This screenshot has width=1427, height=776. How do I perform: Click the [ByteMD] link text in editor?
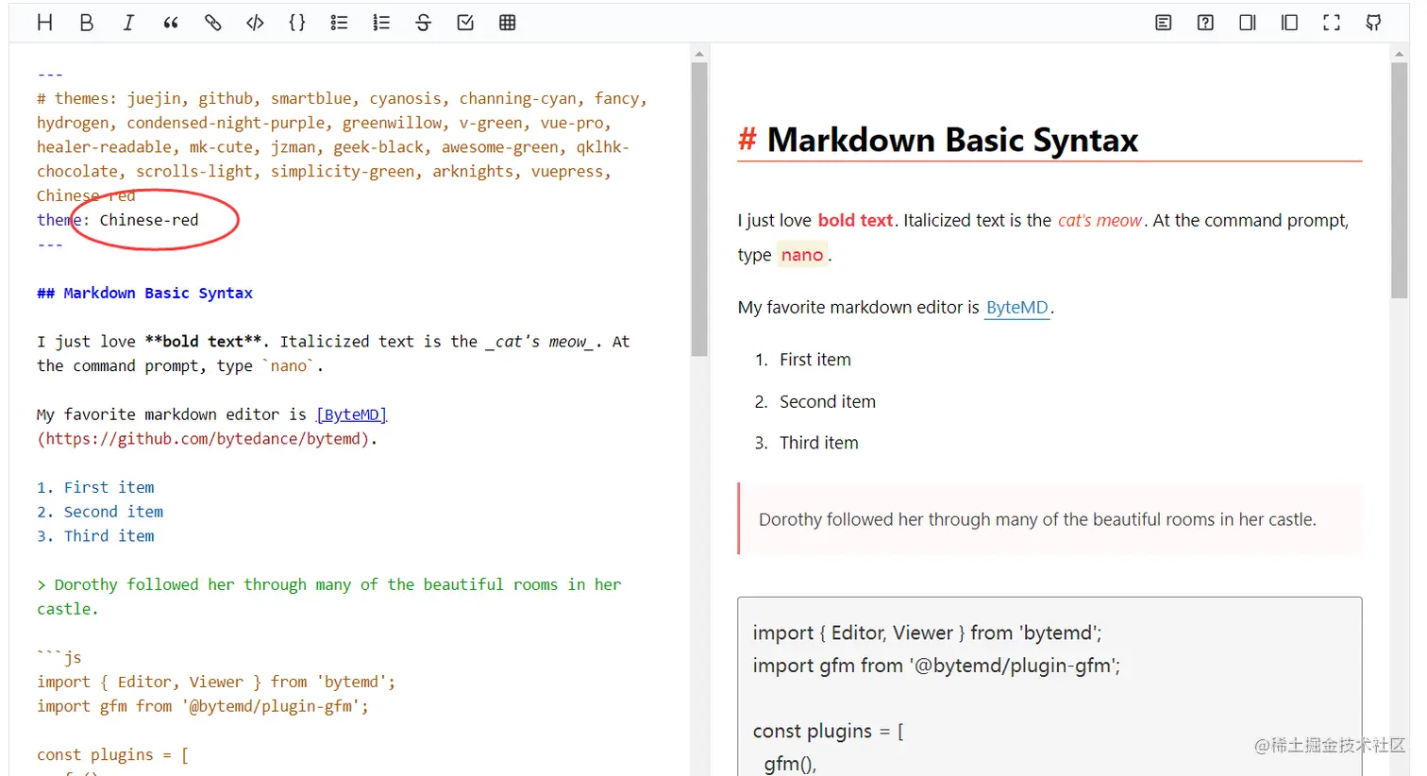coord(352,414)
